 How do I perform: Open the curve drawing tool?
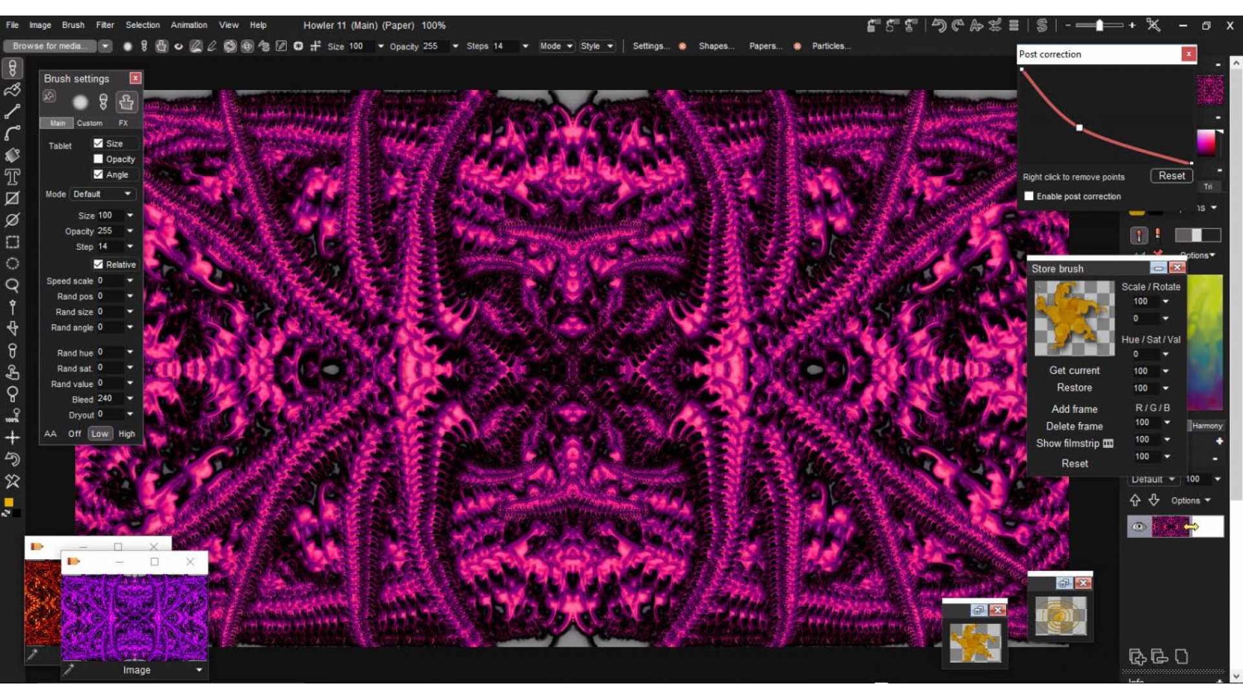(12, 133)
